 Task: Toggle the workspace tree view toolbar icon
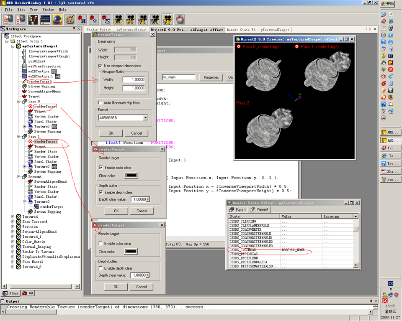pos(33,20)
